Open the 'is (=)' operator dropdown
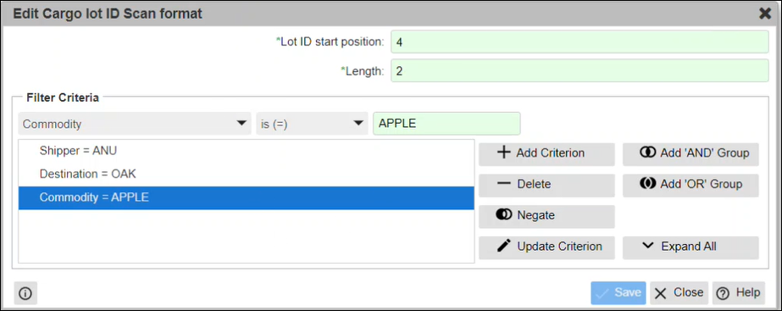The height and width of the screenshot is (311, 782). (312, 124)
